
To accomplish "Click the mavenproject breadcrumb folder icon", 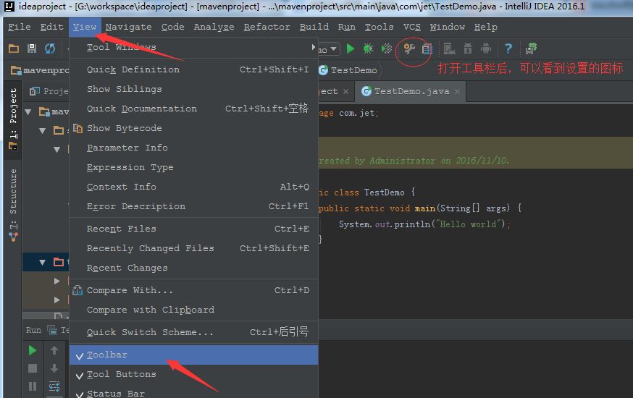I will click(16, 71).
